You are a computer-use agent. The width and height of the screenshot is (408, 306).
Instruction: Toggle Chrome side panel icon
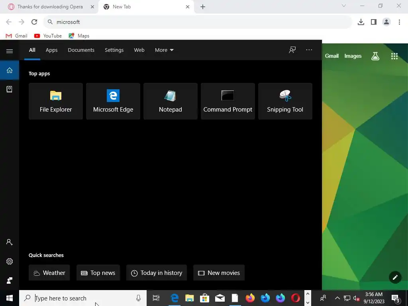[374, 22]
